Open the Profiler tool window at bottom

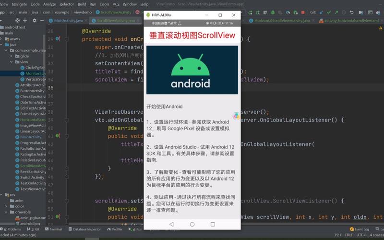[115, 229]
